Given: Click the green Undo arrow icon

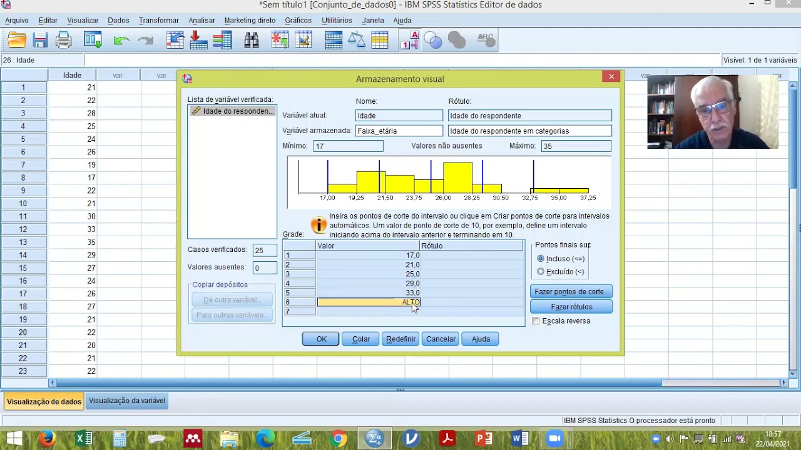Looking at the screenshot, I should pyautogui.click(x=121, y=41).
